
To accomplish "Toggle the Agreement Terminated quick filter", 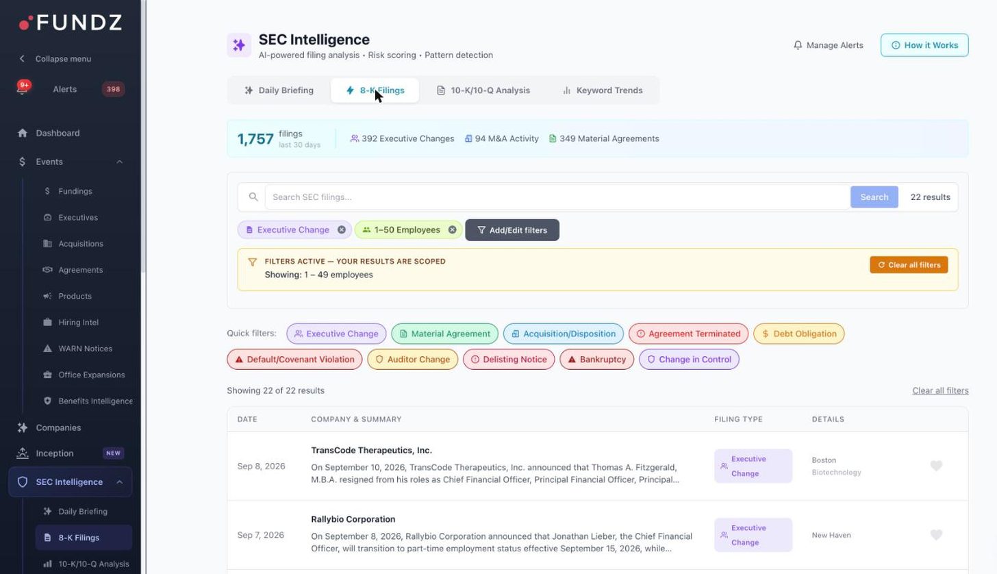I will (688, 334).
